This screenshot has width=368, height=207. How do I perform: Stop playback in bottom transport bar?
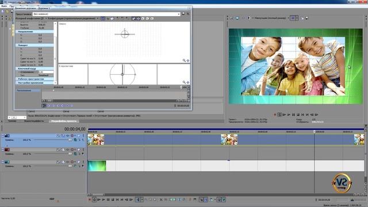pyautogui.click(x=113, y=200)
